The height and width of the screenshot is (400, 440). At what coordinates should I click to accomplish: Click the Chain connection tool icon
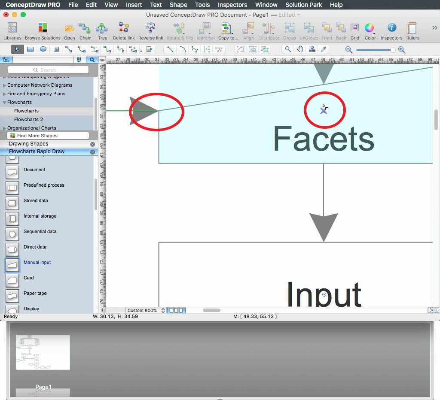pyautogui.click(x=85, y=29)
